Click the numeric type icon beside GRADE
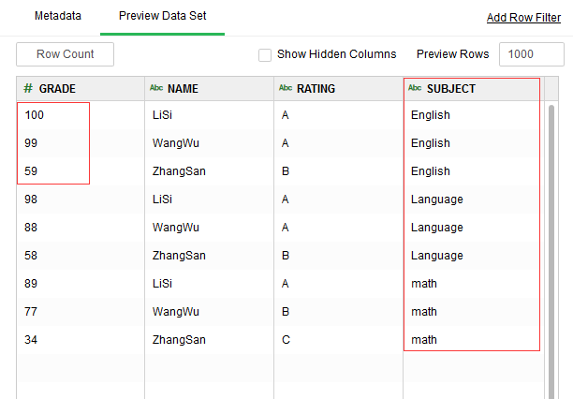Image resolution: width=573 pixels, height=399 pixels. pos(28,89)
